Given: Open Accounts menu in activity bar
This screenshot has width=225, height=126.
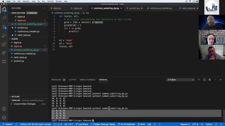Looking at the screenshot, I should coord(4,109).
